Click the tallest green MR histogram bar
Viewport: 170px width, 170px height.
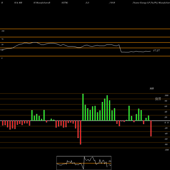[83, 107]
